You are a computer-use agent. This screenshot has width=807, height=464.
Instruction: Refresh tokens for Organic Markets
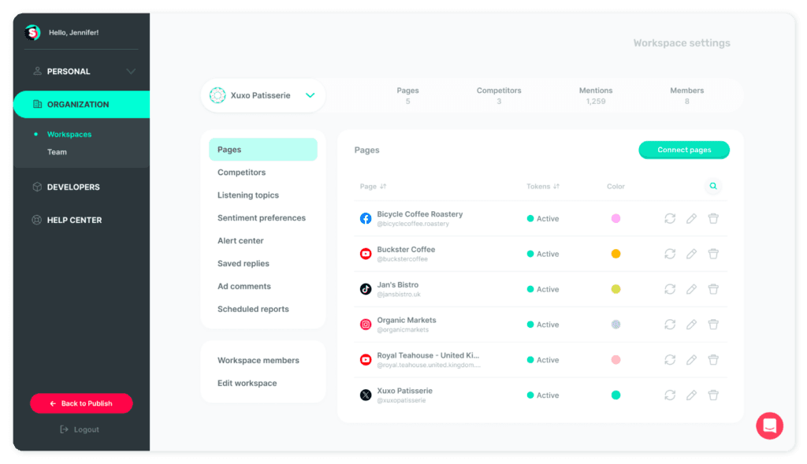tap(670, 325)
